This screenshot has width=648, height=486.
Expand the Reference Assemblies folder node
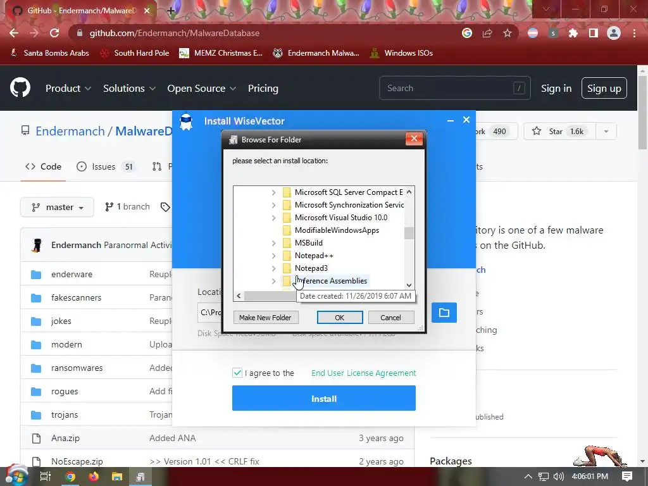tap(273, 281)
